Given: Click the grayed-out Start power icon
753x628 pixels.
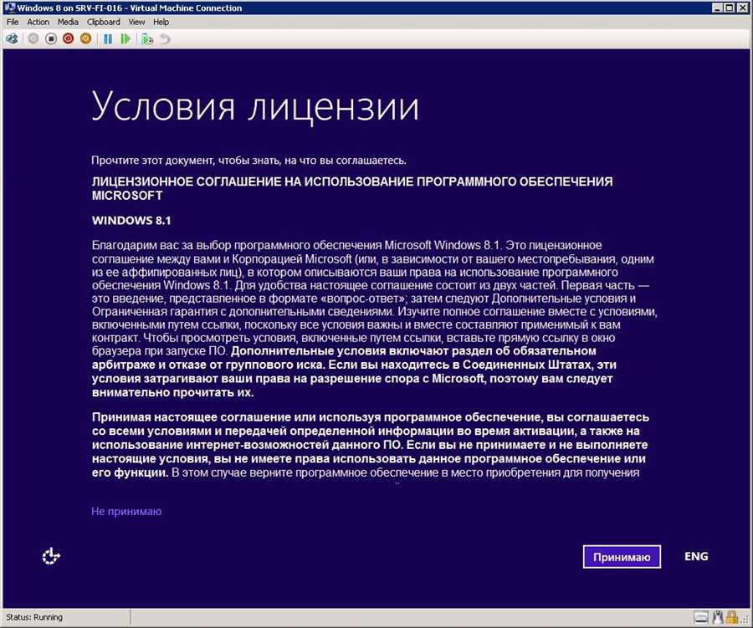Looking at the screenshot, I should click(33, 39).
